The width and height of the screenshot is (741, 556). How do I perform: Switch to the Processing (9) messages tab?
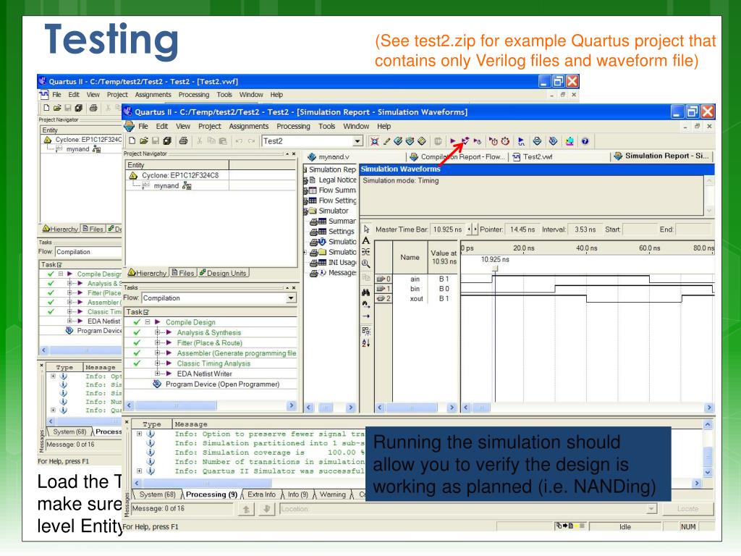[x=211, y=494]
